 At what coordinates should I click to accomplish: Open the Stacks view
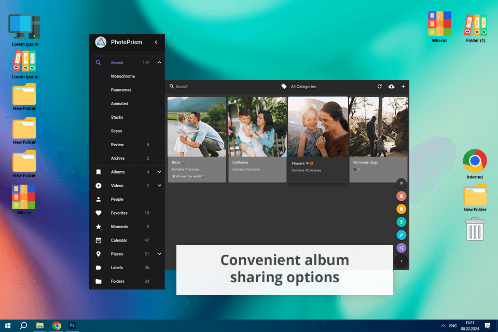pos(117,117)
